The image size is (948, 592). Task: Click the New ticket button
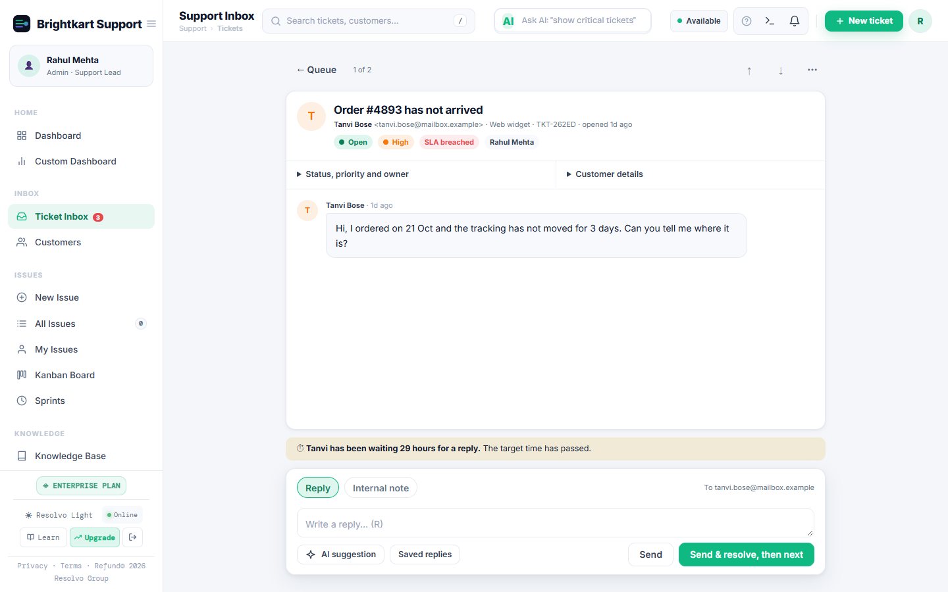click(864, 21)
